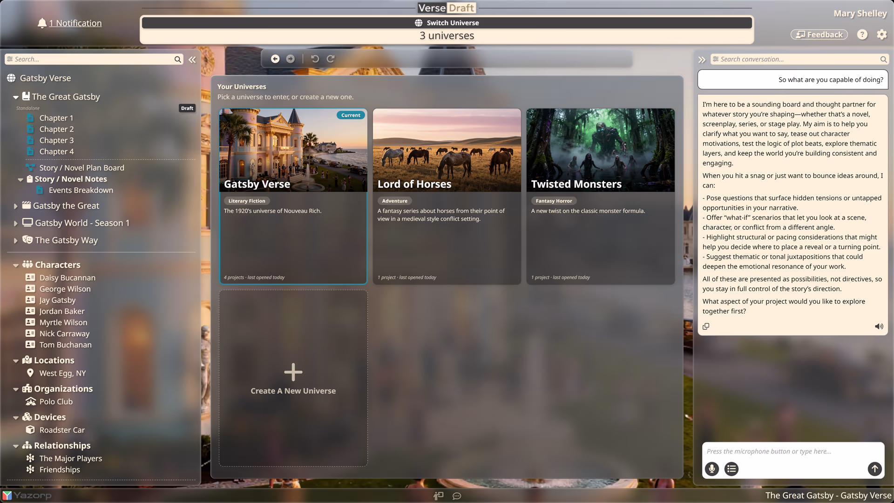Click the chat message input box
This screenshot has width=894, height=503.
click(792, 451)
